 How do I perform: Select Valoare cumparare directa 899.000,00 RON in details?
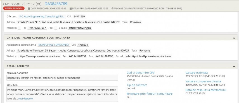tap(205, 85)
